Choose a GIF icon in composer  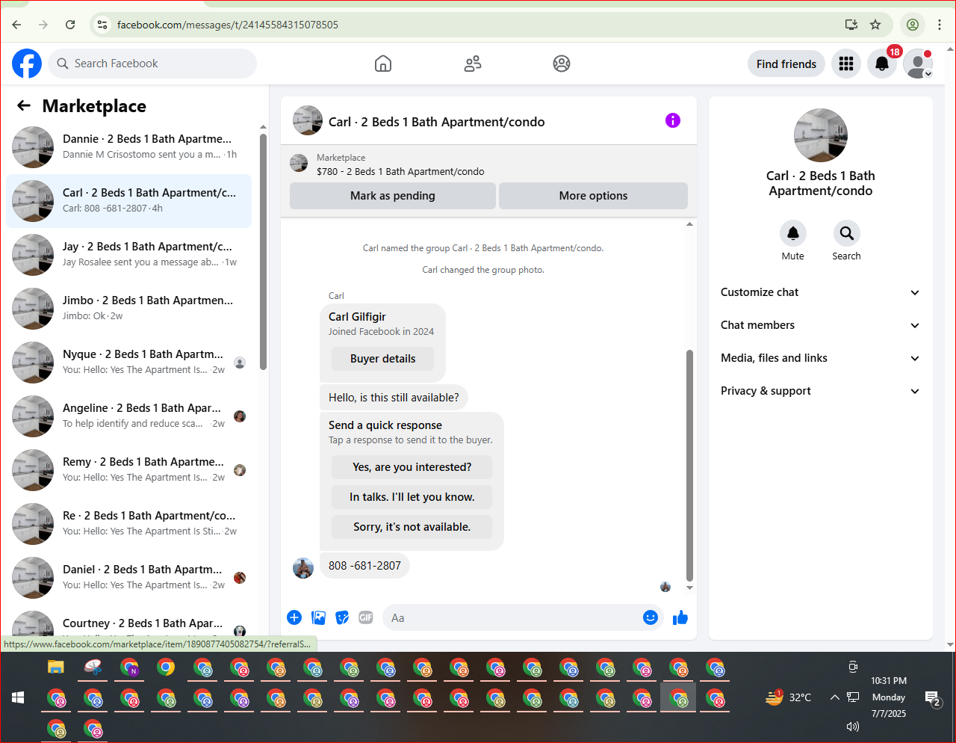pyautogui.click(x=366, y=617)
